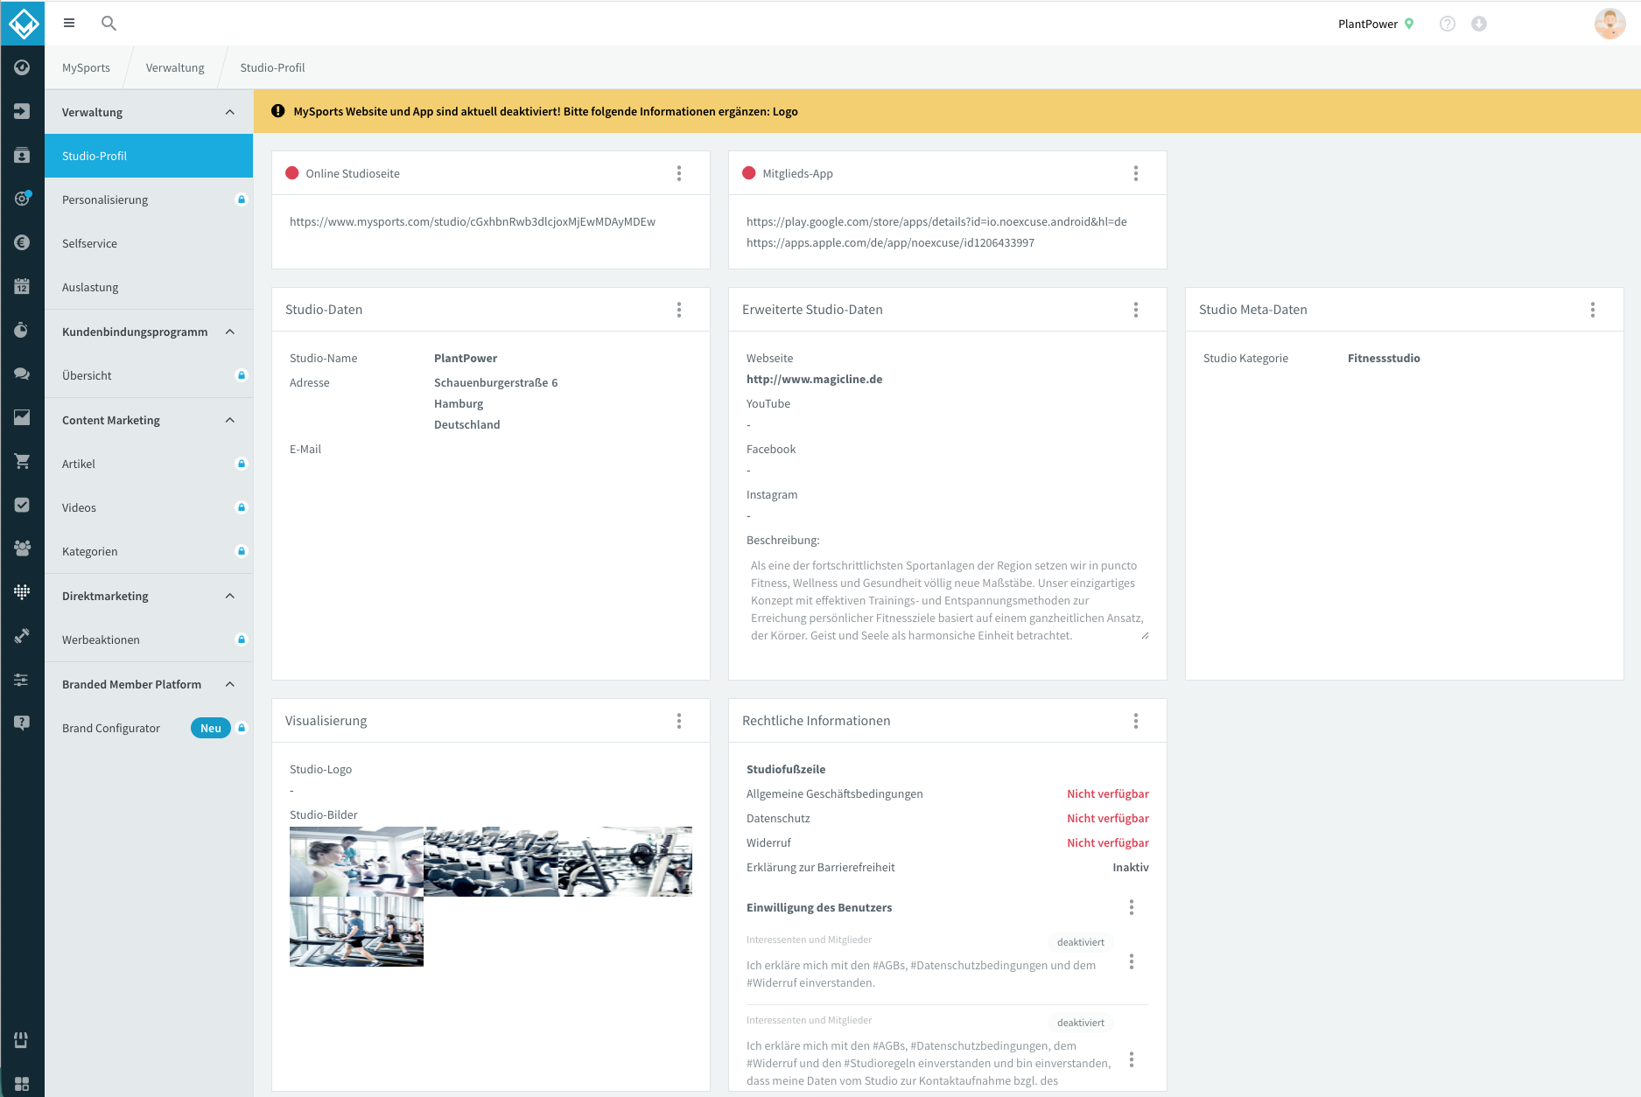Open Erweiterte Studio-Daten options menu
Viewport: 1641px width, 1097px height.
[1136, 310]
